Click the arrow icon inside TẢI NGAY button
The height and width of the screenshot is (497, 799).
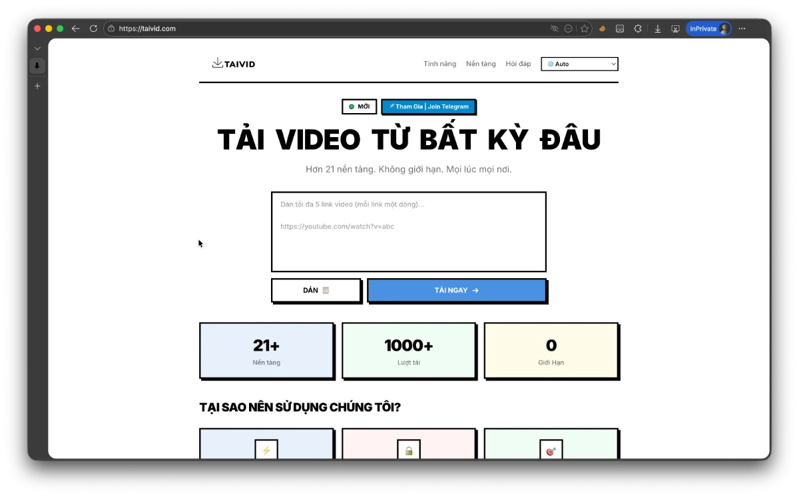[475, 290]
